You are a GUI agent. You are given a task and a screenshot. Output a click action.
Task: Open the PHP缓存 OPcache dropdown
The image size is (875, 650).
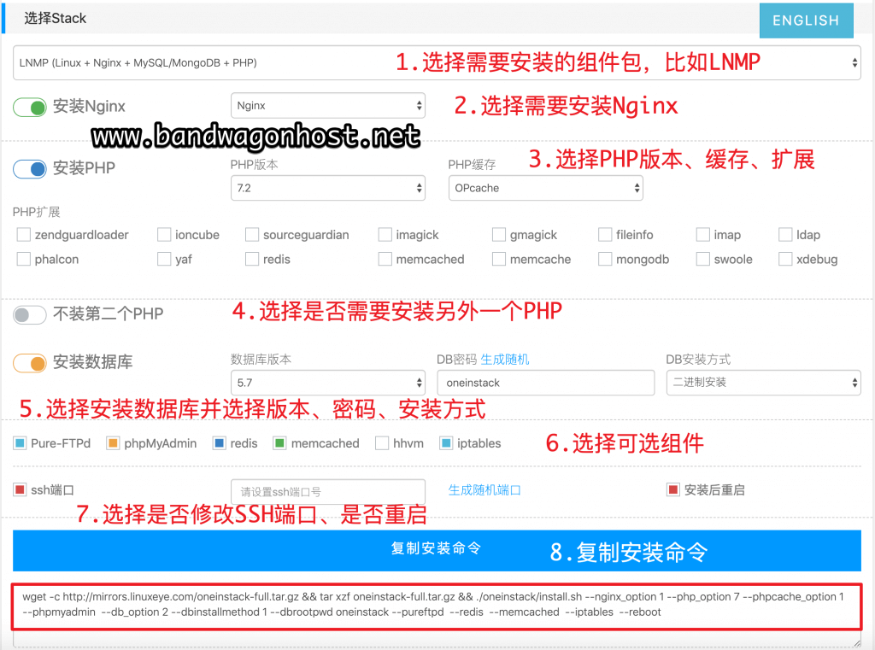coord(545,188)
